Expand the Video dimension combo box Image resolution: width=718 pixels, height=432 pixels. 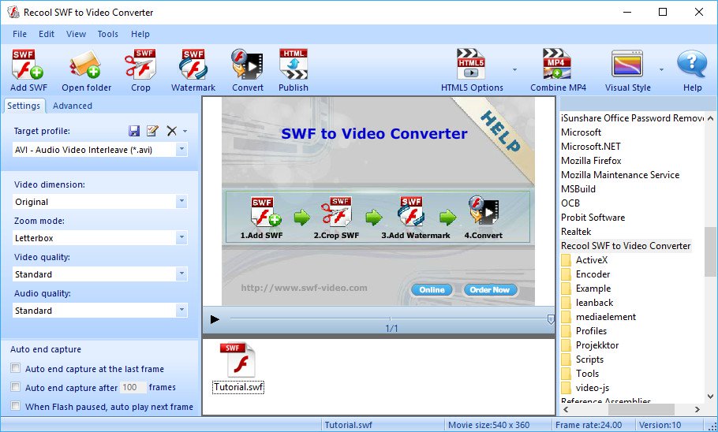tap(181, 201)
